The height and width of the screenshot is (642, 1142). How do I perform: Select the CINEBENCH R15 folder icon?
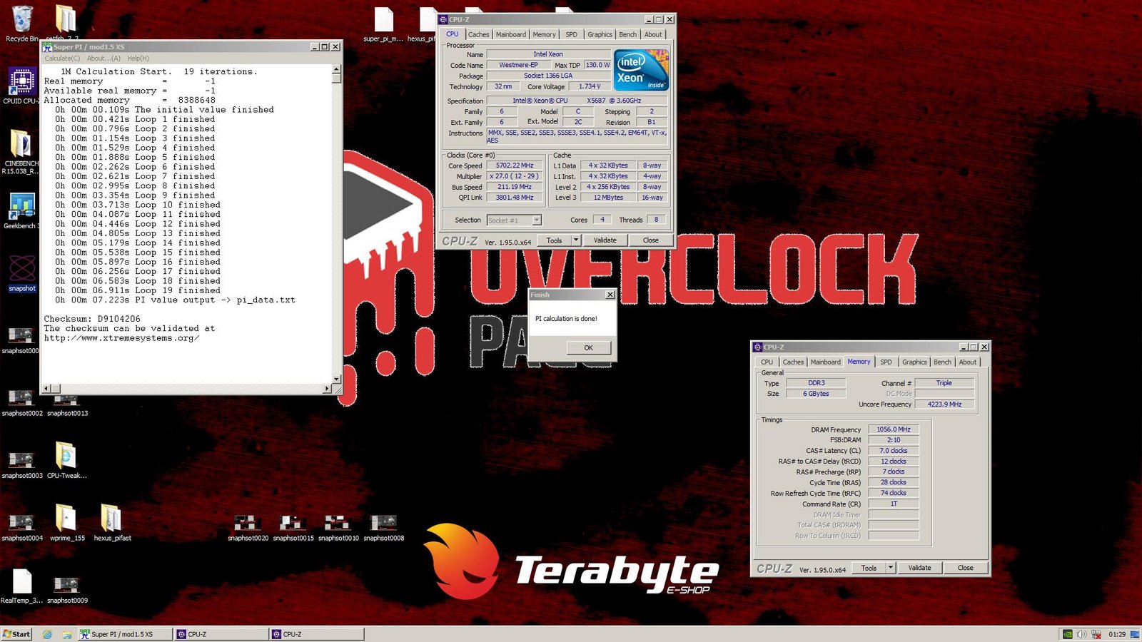21,145
